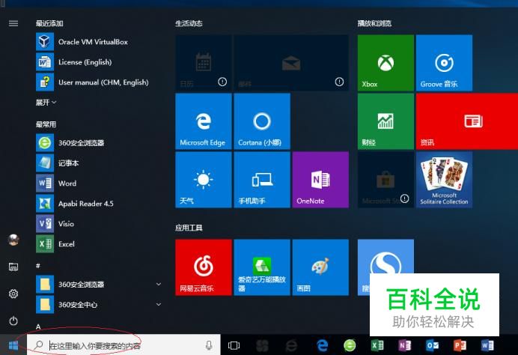
Task: Open the Weather 天气 tile
Action: [204, 180]
